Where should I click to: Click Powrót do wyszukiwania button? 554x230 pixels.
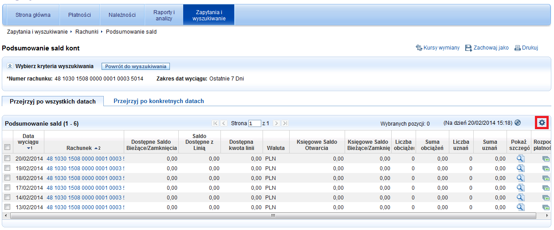(x=136, y=66)
